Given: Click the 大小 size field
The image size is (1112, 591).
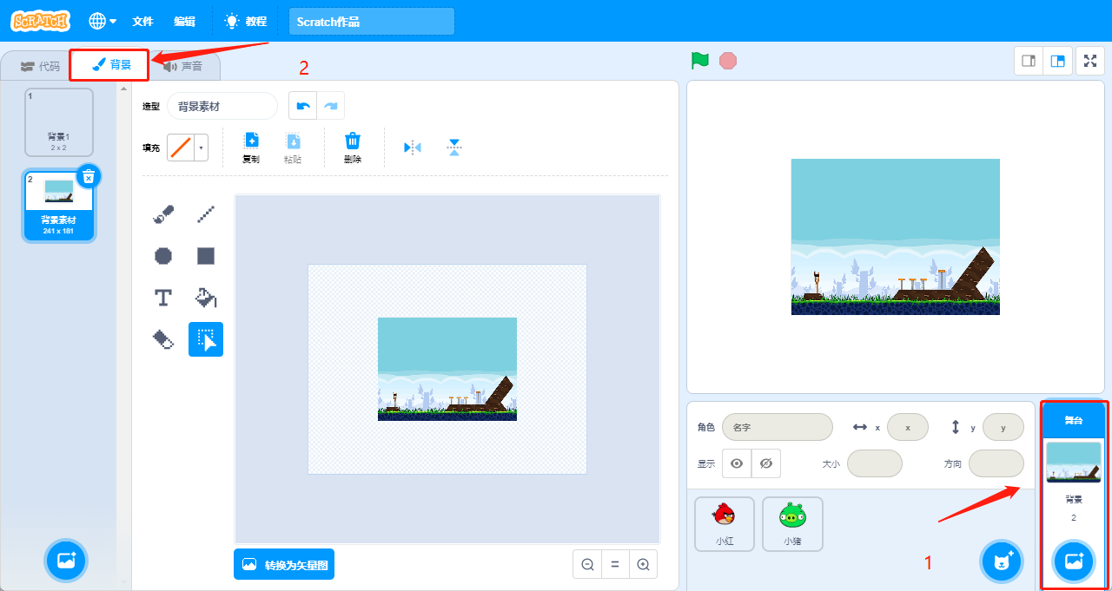Looking at the screenshot, I should pyautogui.click(x=875, y=463).
